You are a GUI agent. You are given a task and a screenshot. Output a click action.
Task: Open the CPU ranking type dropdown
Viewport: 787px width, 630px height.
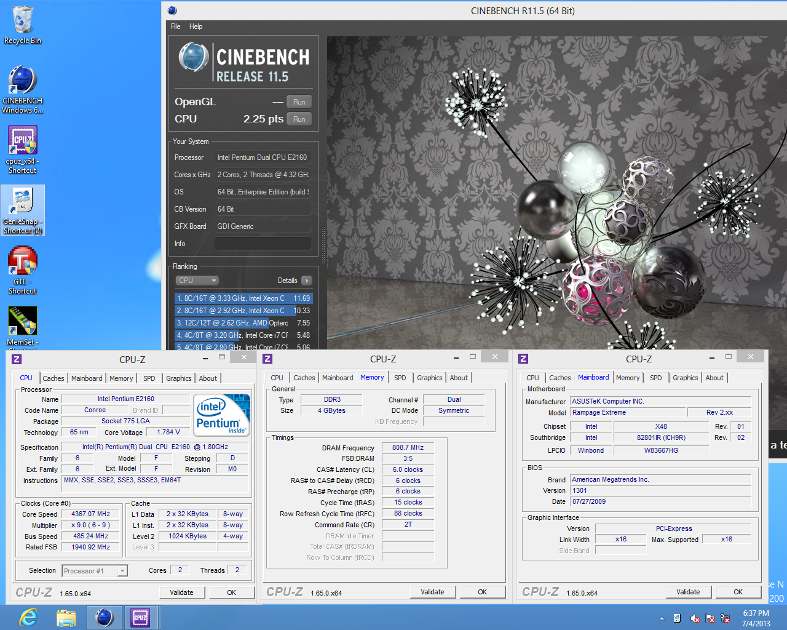197,281
